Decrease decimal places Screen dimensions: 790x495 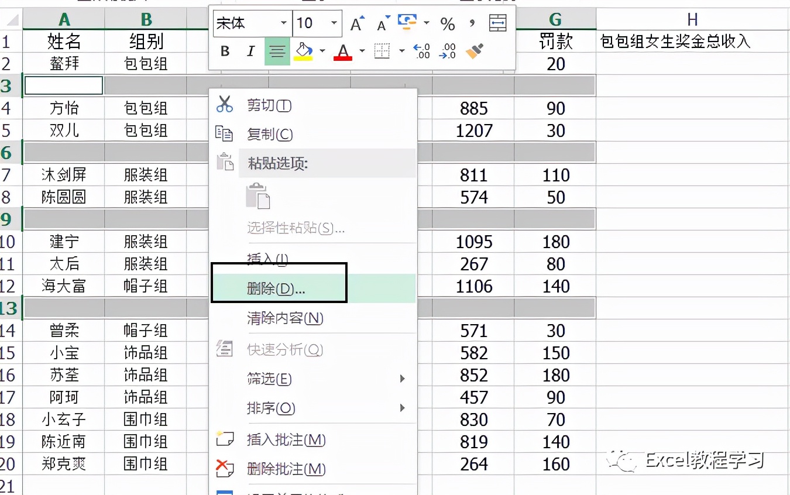[448, 51]
